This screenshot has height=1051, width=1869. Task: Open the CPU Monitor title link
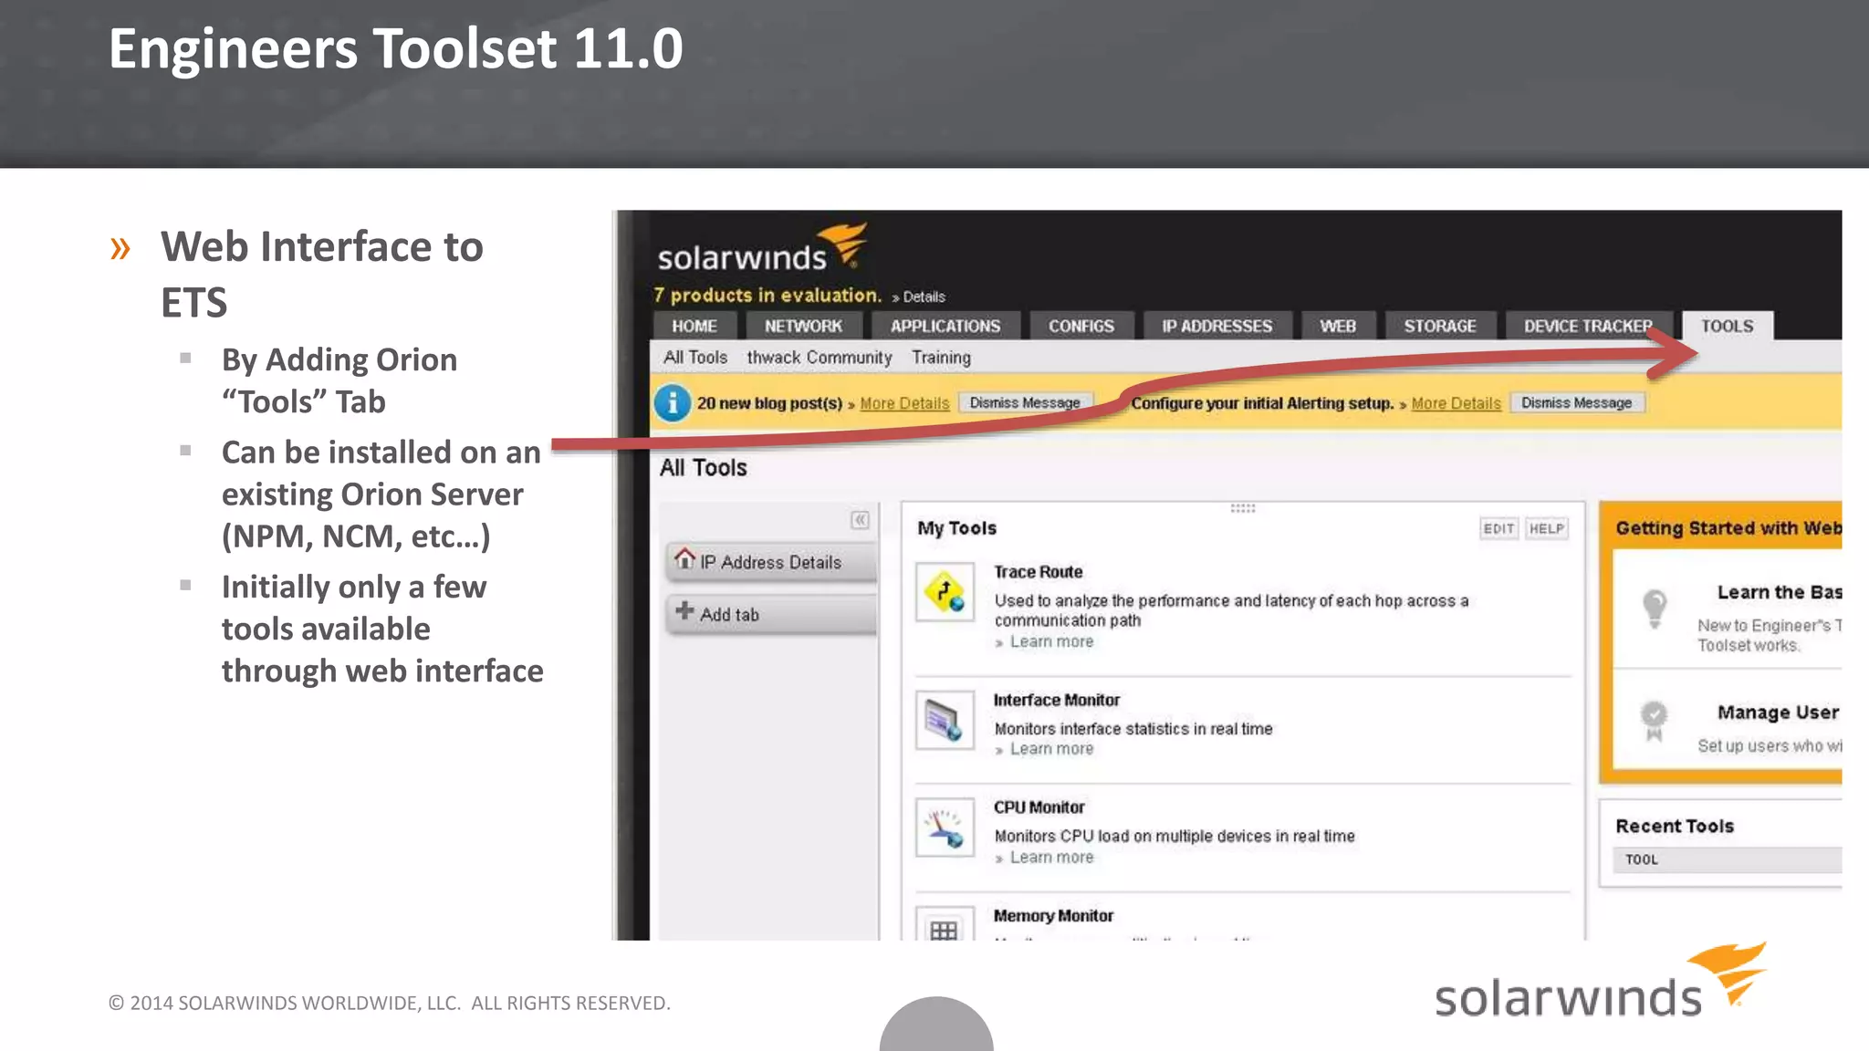coord(1039,807)
